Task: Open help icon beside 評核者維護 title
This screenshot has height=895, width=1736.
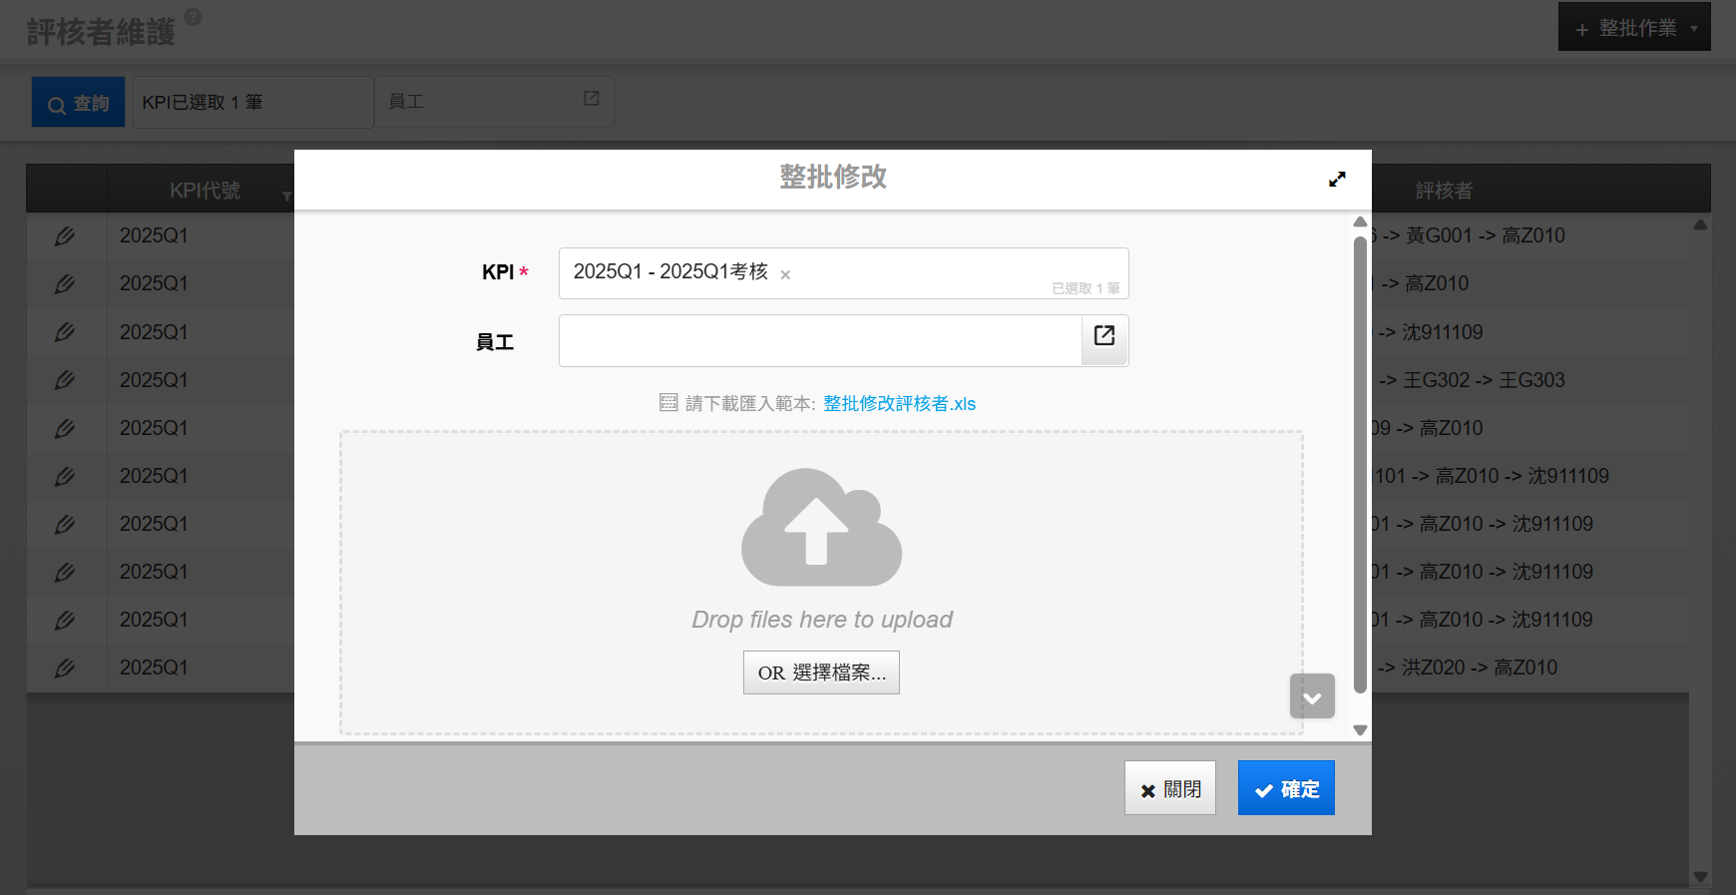Action: coord(194,17)
